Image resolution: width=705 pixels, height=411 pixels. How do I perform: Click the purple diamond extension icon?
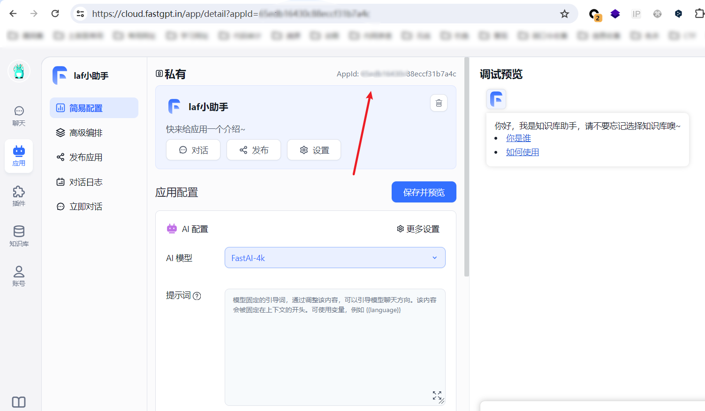615,14
